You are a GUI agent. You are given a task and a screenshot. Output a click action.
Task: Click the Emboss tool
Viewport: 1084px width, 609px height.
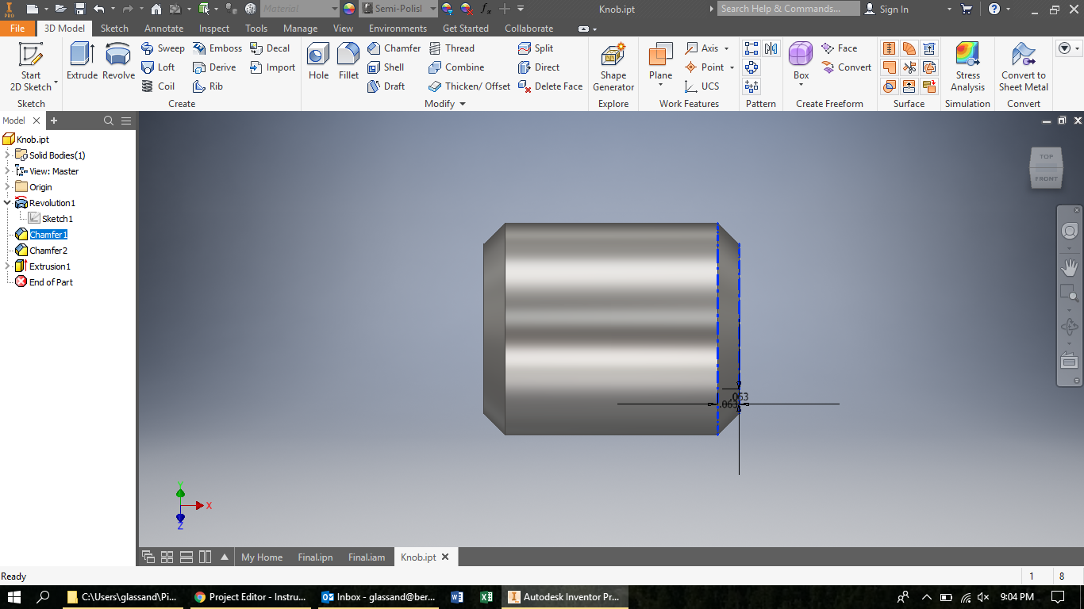(217, 48)
